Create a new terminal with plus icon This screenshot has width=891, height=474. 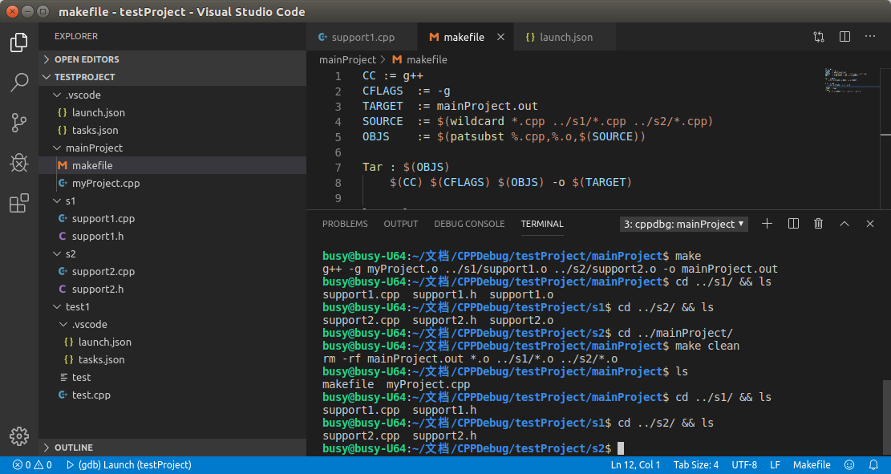(x=767, y=224)
